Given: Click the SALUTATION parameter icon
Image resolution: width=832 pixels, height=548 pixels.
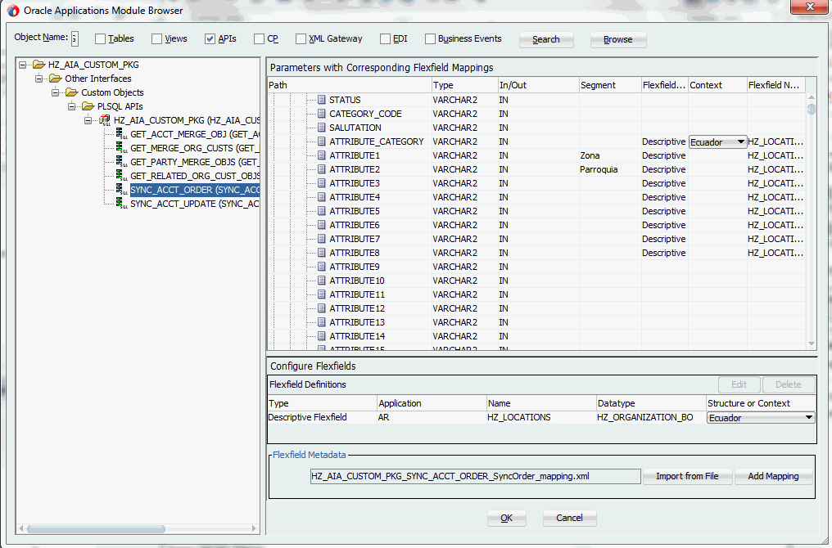Looking at the screenshot, I should (x=322, y=128).
